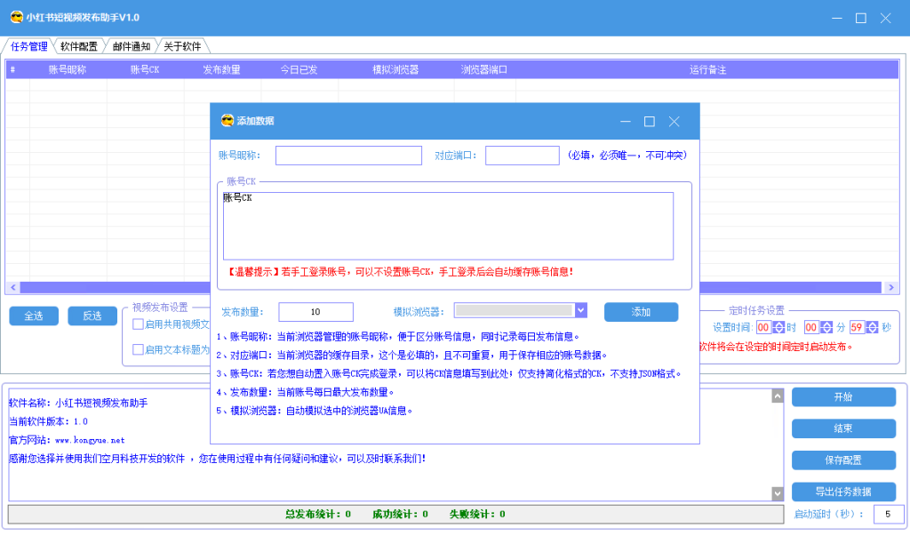This screenshot has height=544, width=910.
Task: Click the 账号昵称 input field in dialog
Action: pos(348,156)
